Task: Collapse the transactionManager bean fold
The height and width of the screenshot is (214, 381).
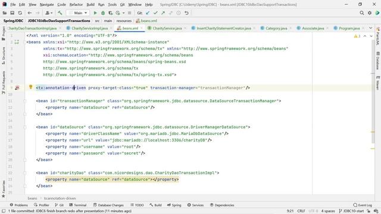Action: click(25, 101)
